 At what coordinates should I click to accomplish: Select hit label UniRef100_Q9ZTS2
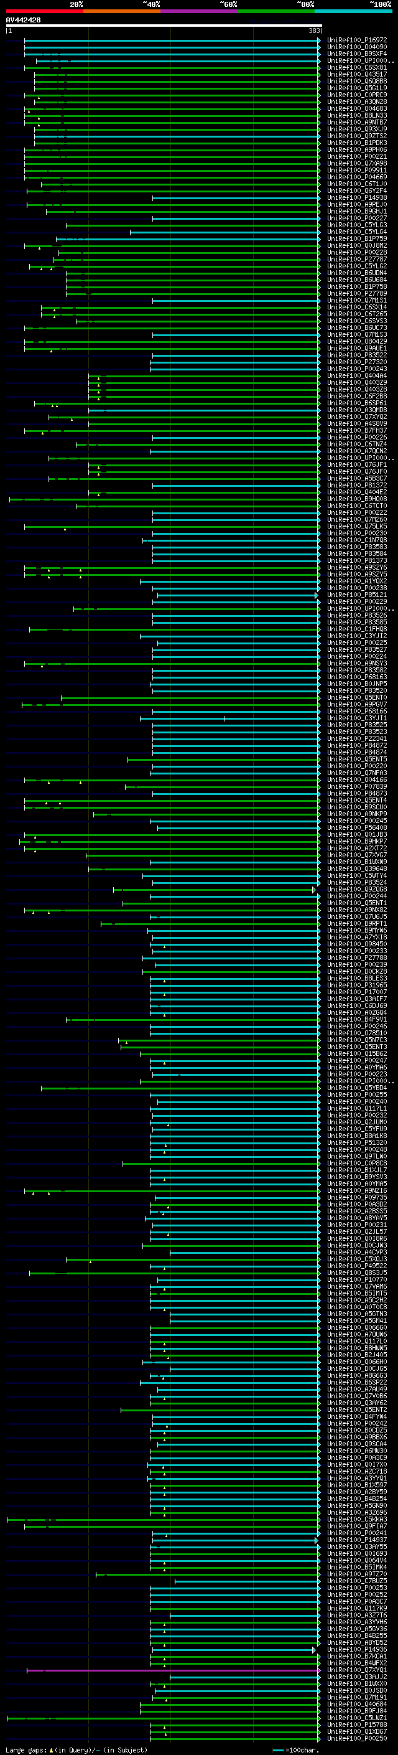point(356,136)
